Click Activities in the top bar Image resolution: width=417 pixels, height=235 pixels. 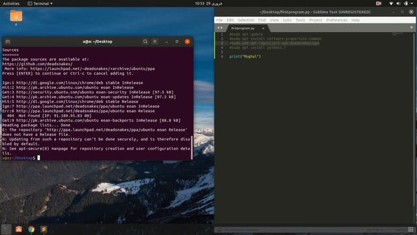(x=11, y=3)
